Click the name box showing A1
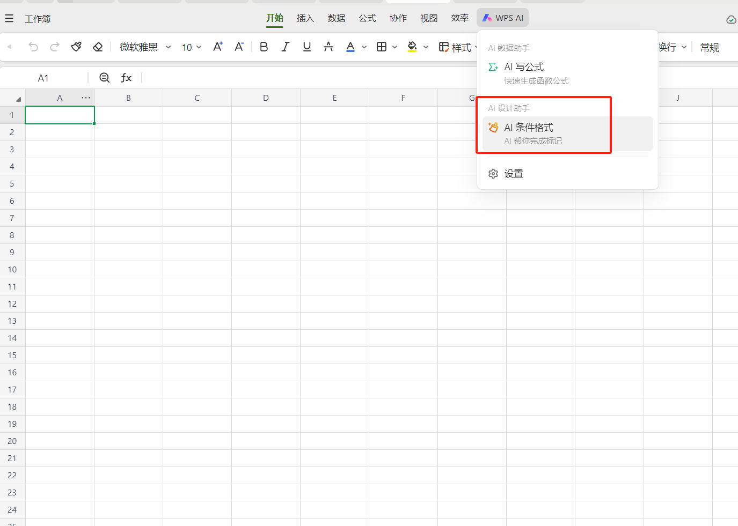738x526 pixels. tap(43, 78)
